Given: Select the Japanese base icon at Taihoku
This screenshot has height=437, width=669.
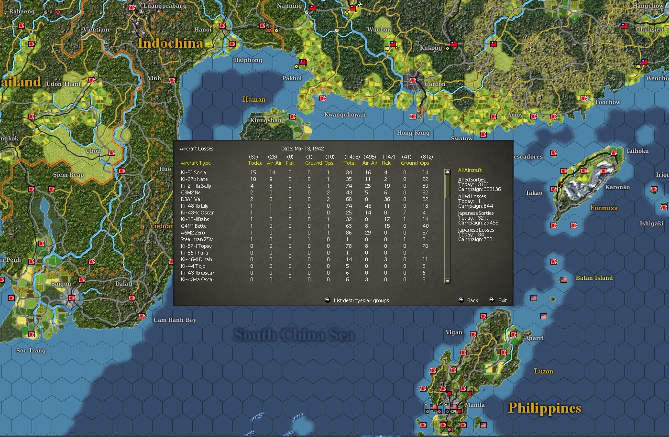Looking at the screenshot, I should (614, 153).
